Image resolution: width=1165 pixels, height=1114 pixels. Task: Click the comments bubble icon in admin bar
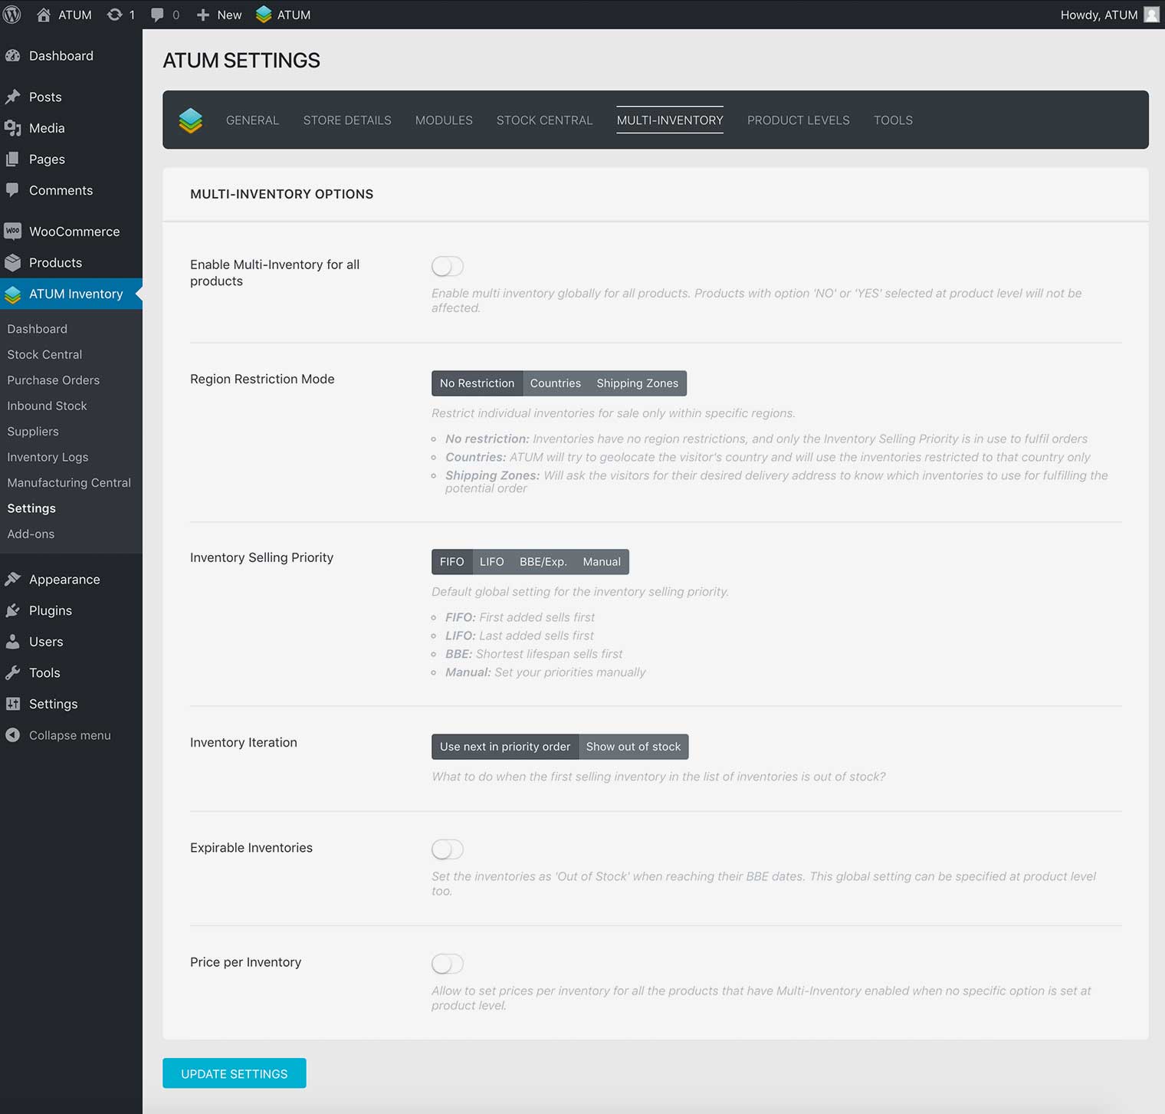pos(158,15)
